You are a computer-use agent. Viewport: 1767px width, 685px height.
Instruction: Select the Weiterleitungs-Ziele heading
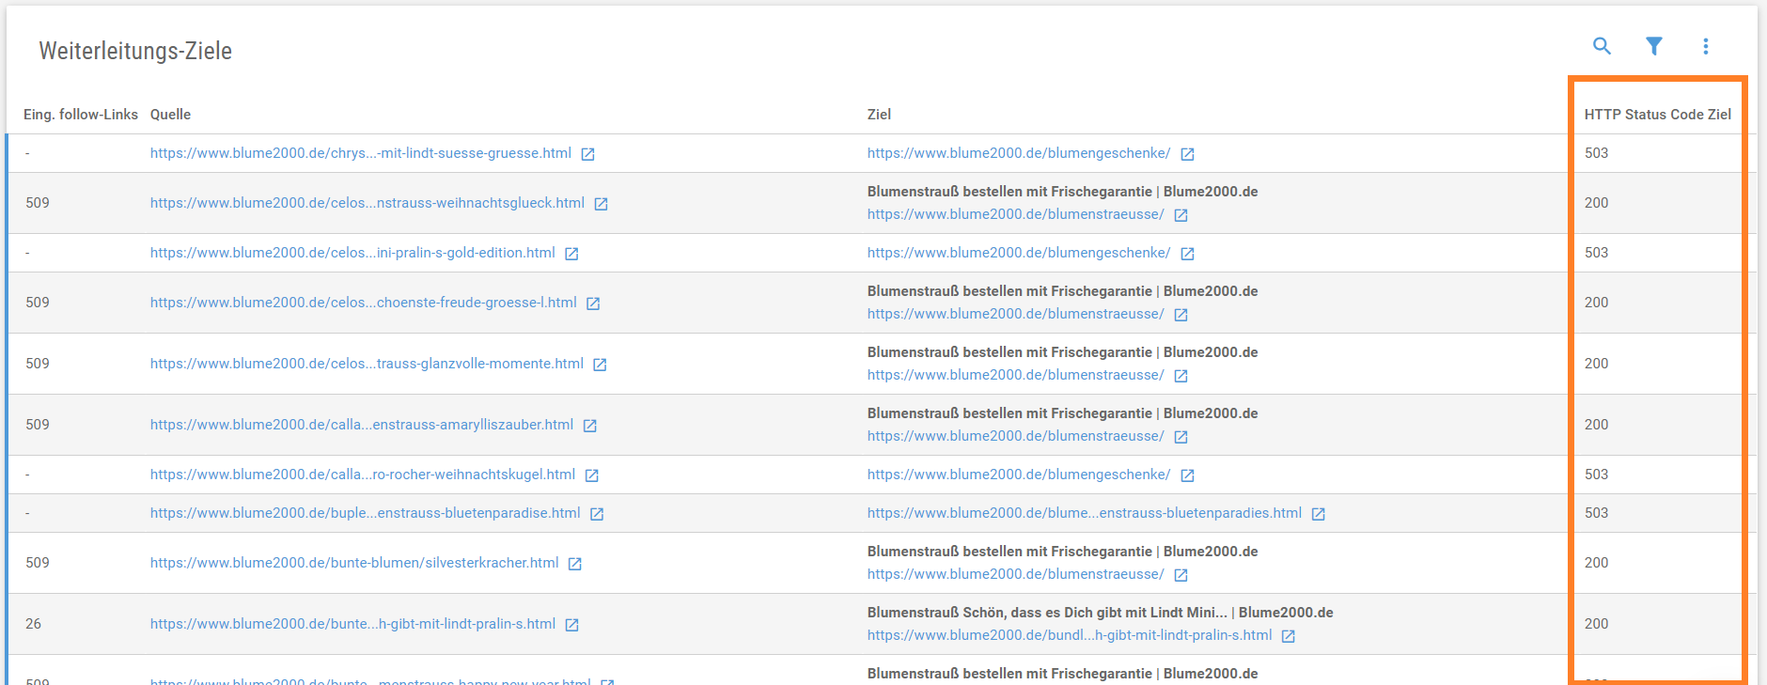click(x=135, y=51)
